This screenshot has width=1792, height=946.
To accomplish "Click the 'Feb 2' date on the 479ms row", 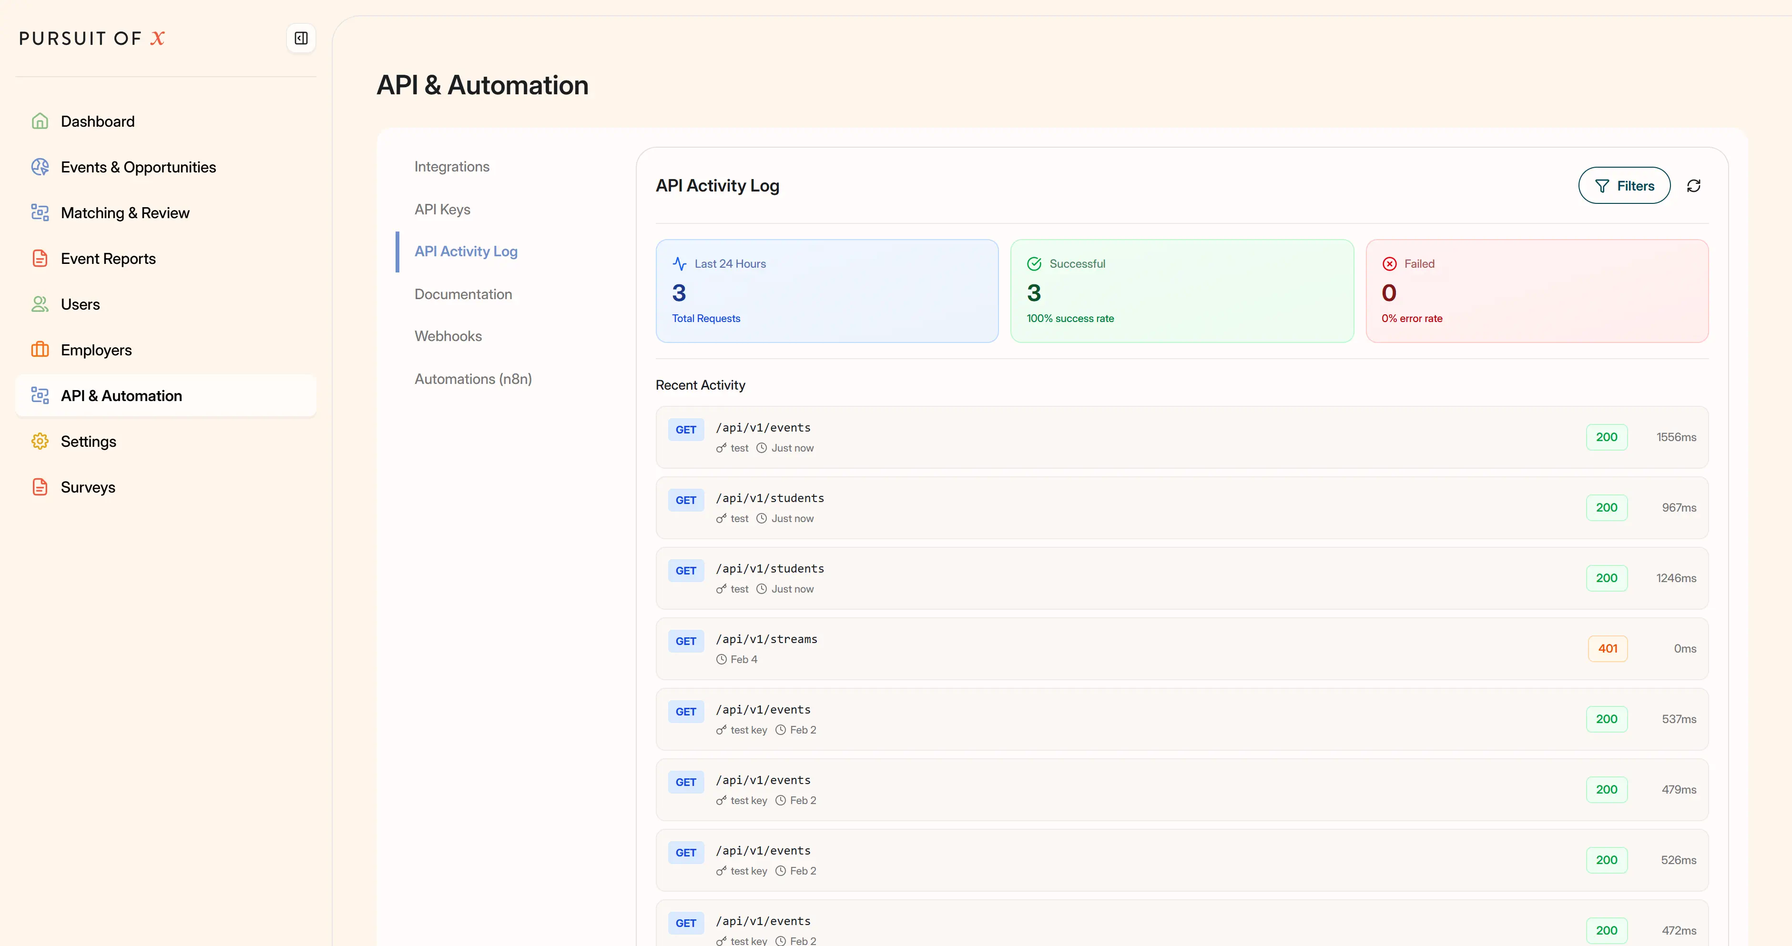I will click(x=803, y=801).
